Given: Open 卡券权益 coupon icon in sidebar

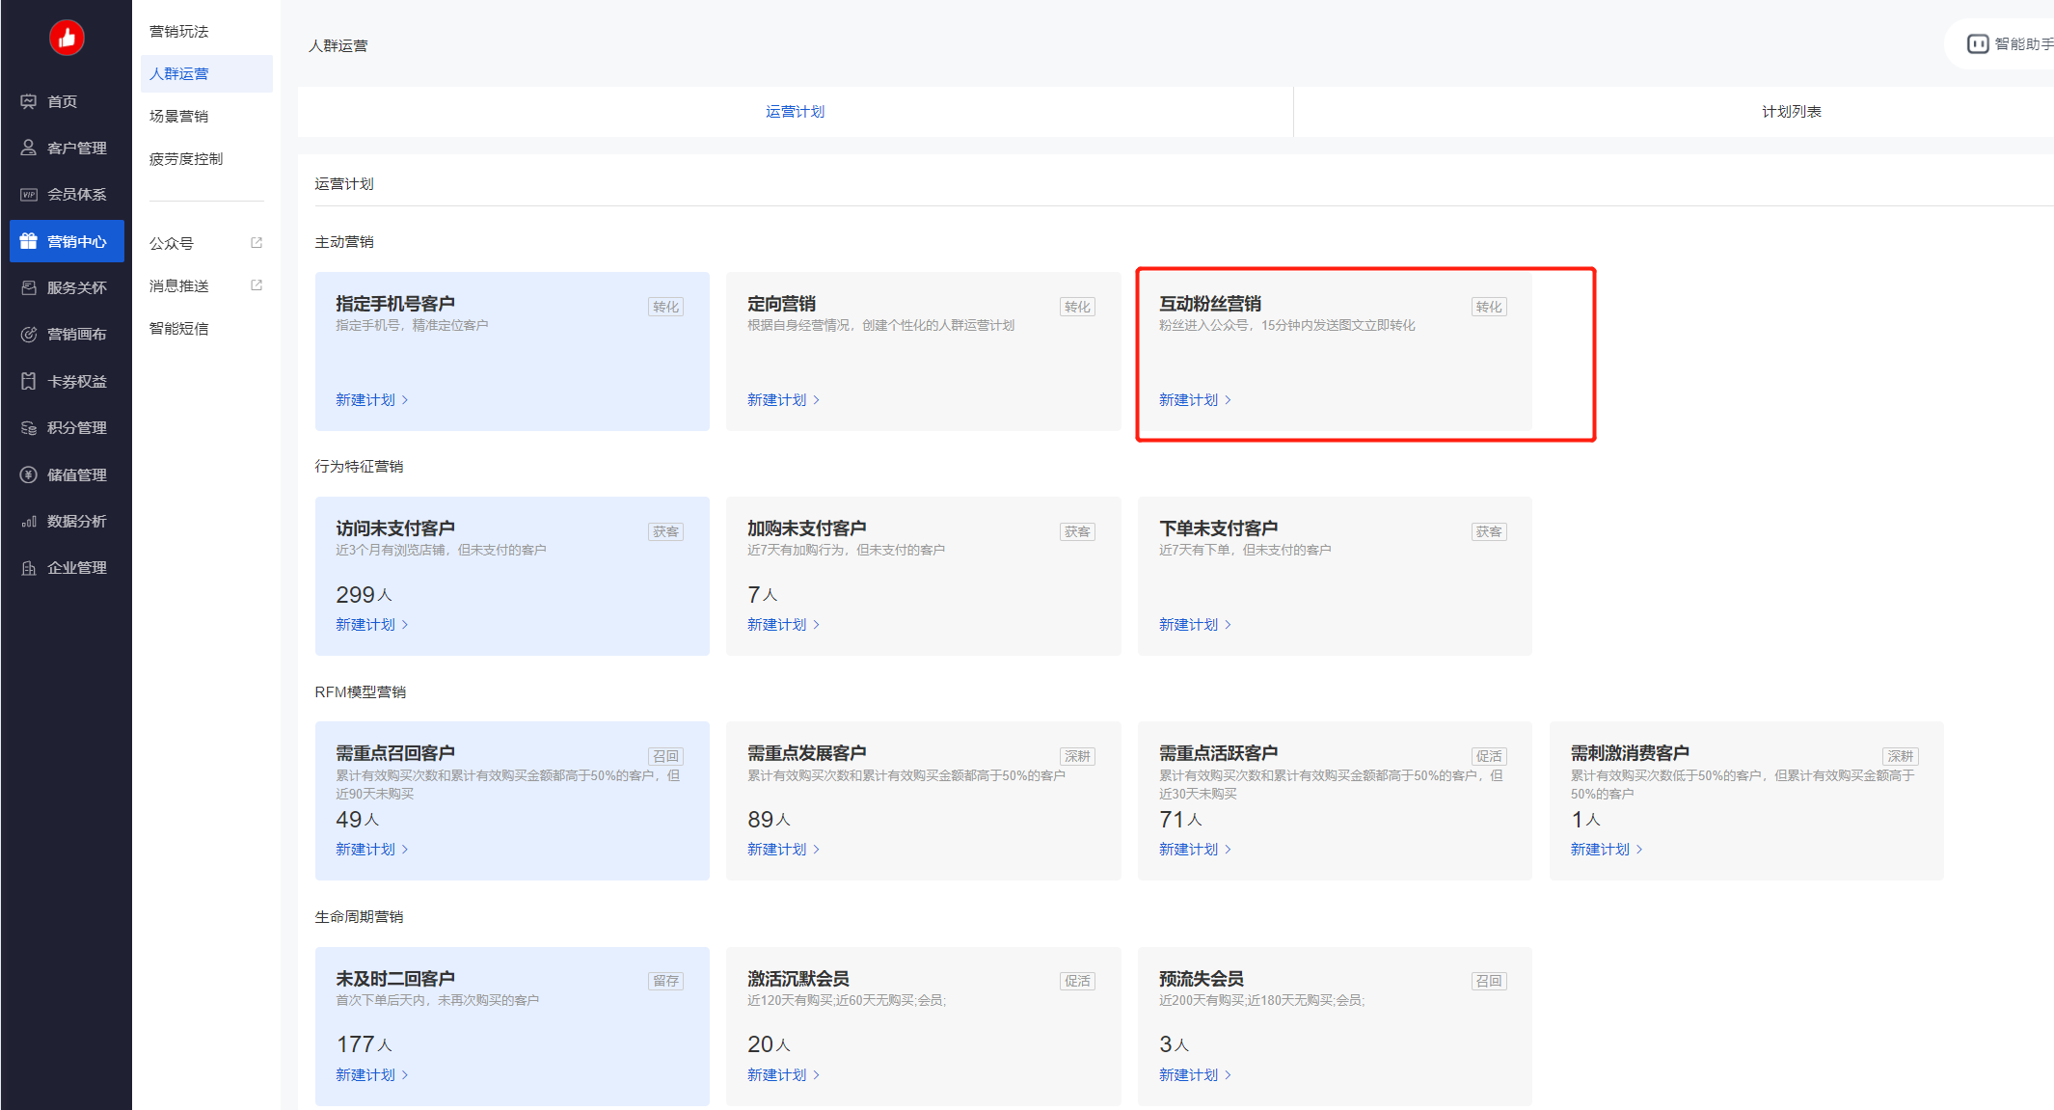Looking at the screenshot, I should [29, 381].
